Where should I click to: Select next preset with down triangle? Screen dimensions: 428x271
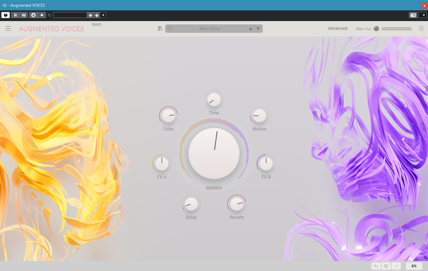[258, 28]
